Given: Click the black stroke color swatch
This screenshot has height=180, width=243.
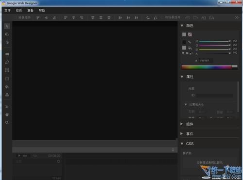Looking at the screenshot, I should 184,42.
